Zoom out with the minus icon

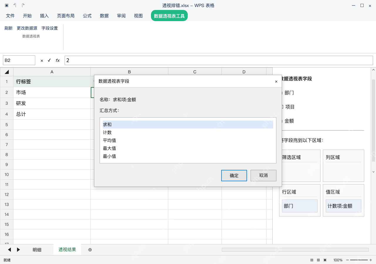click(348, 260)
